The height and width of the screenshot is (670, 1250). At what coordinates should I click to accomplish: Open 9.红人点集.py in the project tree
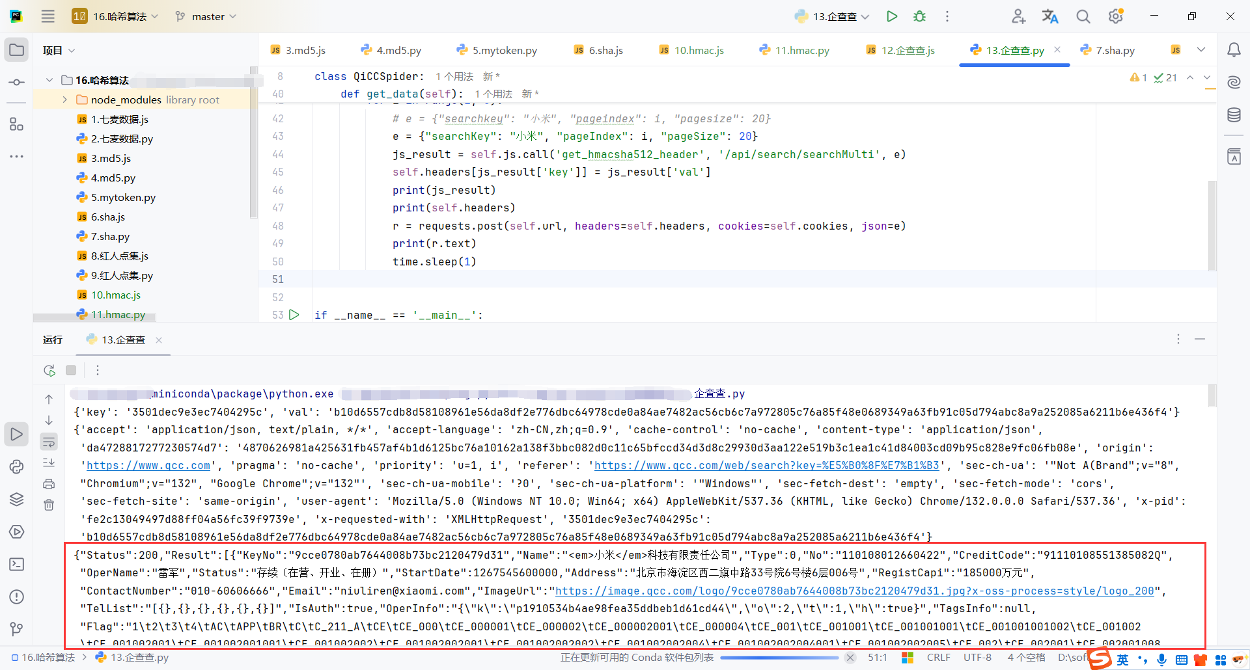click(x=122, y=275)
